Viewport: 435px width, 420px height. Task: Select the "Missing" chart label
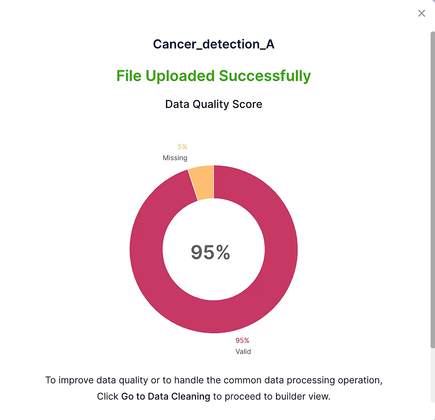pyautogui.click(x=175, y=158)
